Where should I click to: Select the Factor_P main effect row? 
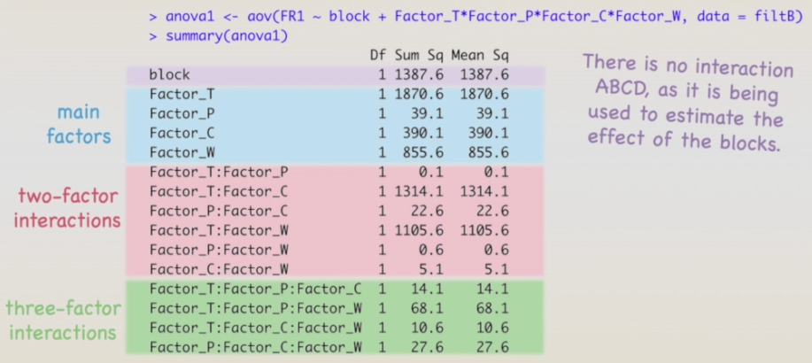[182, 113]
